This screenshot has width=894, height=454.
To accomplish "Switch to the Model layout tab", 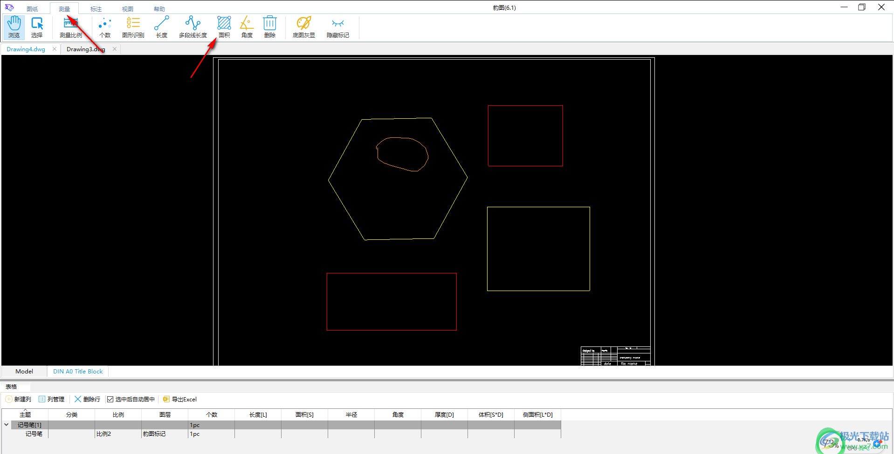I will pos(24,372).
